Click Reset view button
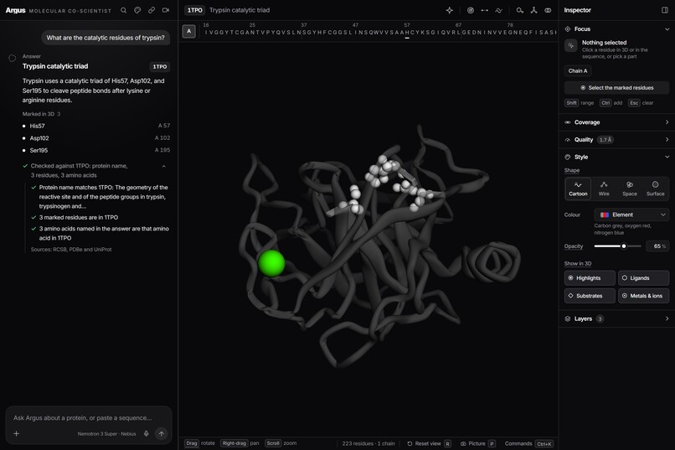Viewport: 675px width, 450px height. (x=428, y=443)
